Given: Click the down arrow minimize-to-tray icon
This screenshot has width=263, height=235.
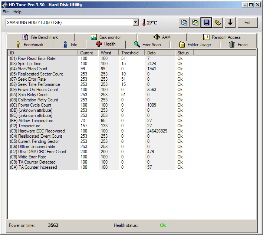Looking at the screenshot, I should coord(230,23).
